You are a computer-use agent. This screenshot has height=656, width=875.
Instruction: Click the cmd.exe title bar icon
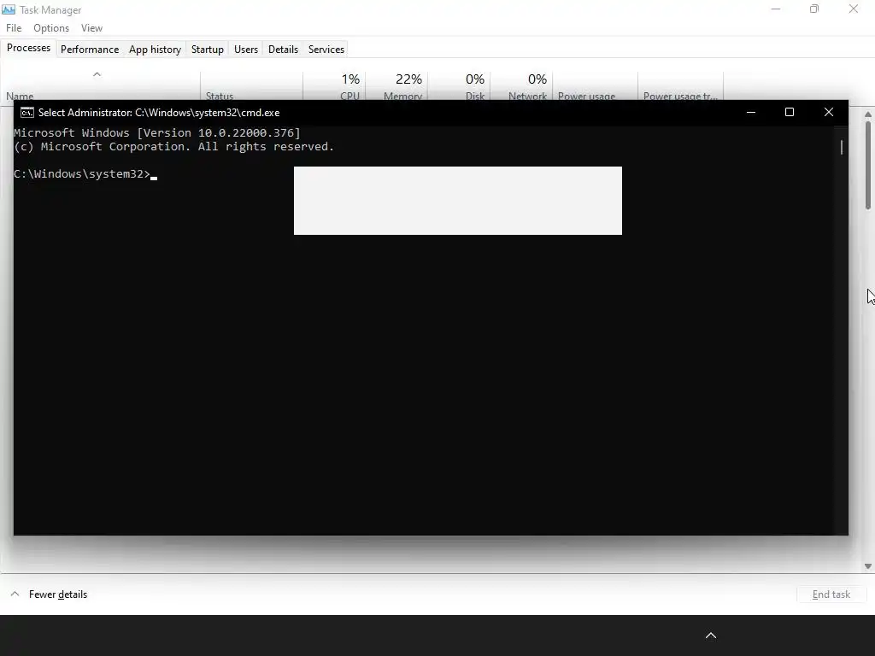tap(26, 113)
